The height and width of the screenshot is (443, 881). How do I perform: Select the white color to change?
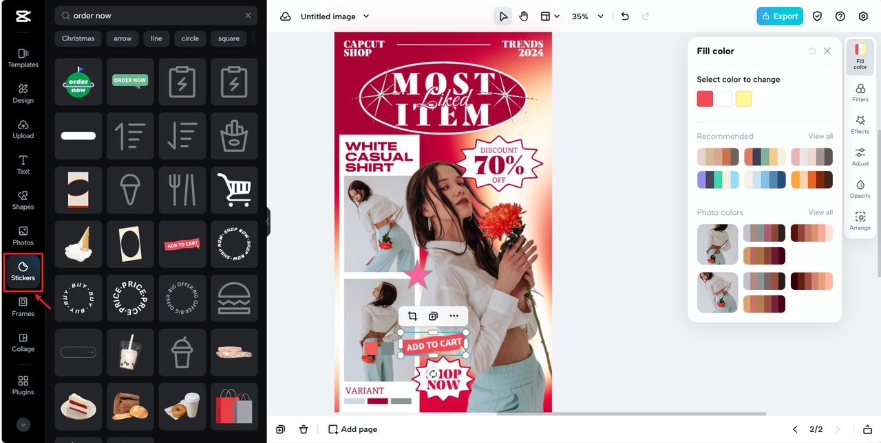(x=724, y=99)
